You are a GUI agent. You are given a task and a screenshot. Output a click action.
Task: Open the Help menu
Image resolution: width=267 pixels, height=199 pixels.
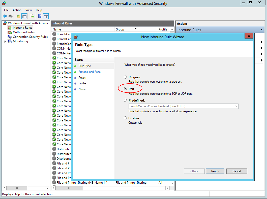point(39,10)
